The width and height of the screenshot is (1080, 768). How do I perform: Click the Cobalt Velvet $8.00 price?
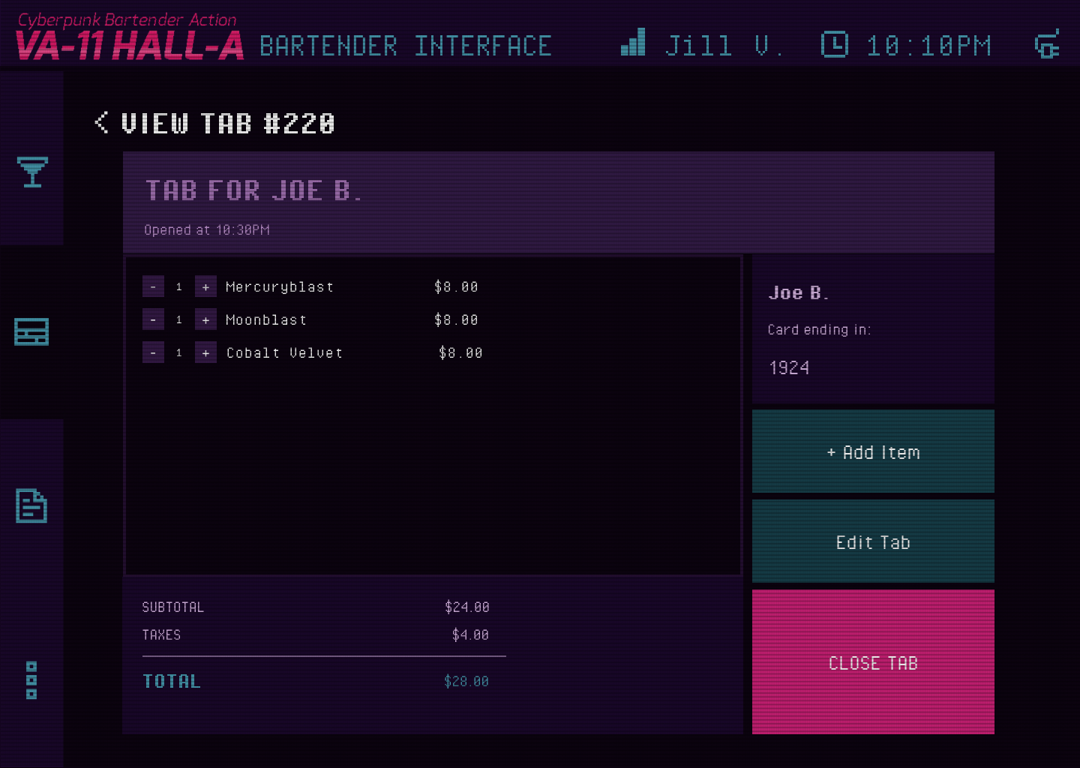(x=460, y=352)
